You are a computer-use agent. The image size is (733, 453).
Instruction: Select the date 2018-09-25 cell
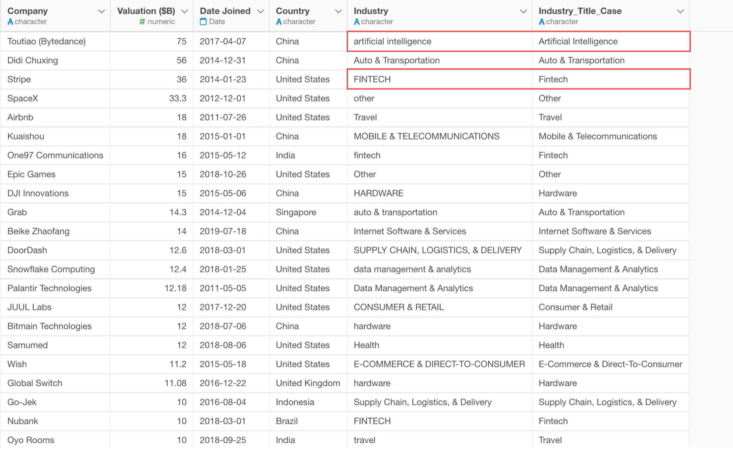click(x=231, y=440)
